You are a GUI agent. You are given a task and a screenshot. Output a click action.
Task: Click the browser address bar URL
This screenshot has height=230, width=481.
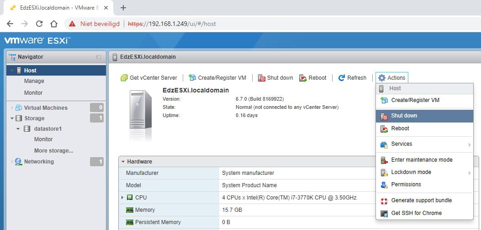click(172, 24)
